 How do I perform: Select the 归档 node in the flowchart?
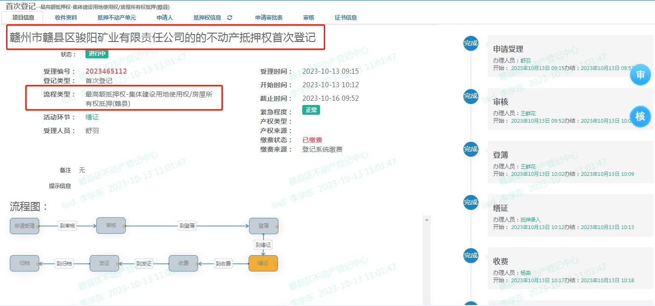coord(24,264)
